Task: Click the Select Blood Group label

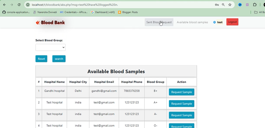Action: pyautogui.click(x=49, y=40)
